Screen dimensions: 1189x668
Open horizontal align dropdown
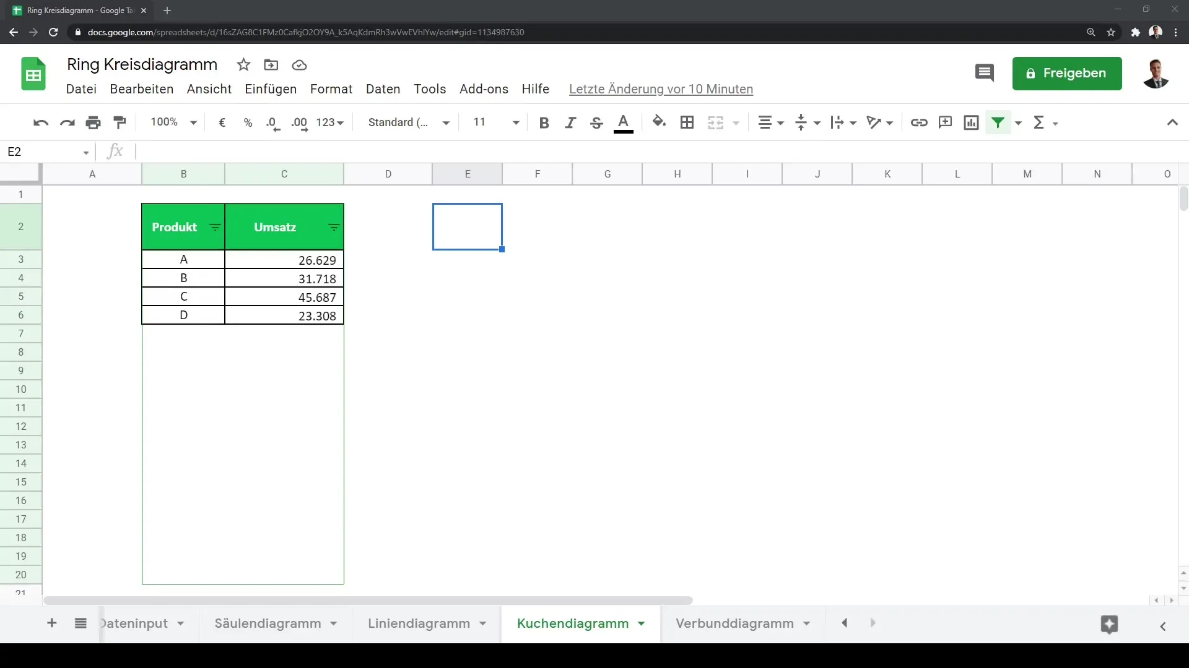pyautogui.click(x=771, y=122)
